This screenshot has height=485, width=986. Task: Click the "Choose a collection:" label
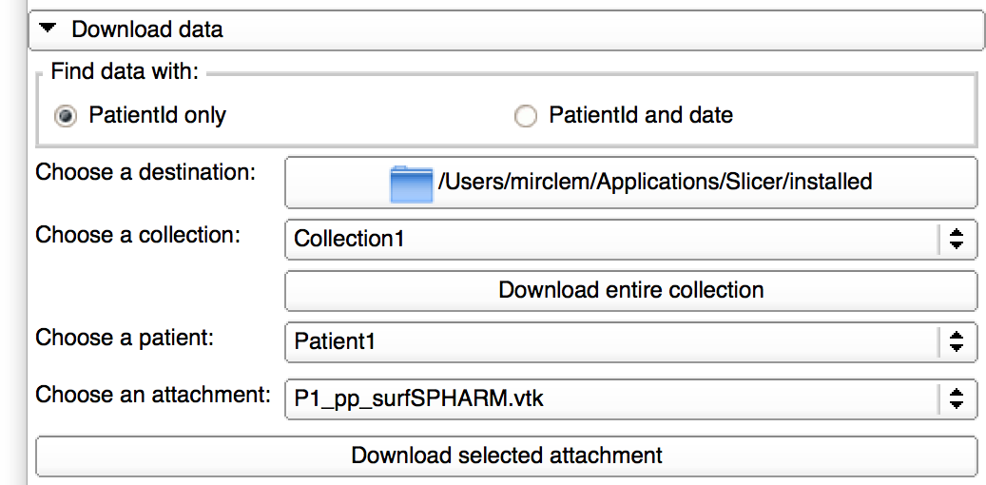click(x=138, y=235)
